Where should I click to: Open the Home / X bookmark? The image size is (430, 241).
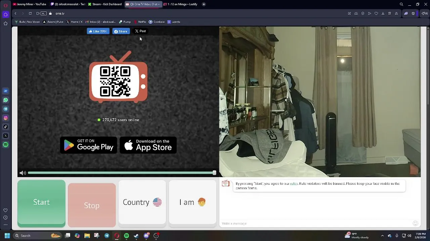(x=74, y=22)
